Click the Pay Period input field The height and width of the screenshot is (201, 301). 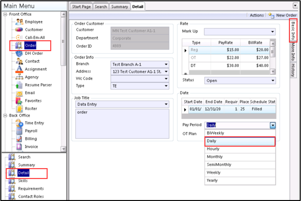coord(237,125)
